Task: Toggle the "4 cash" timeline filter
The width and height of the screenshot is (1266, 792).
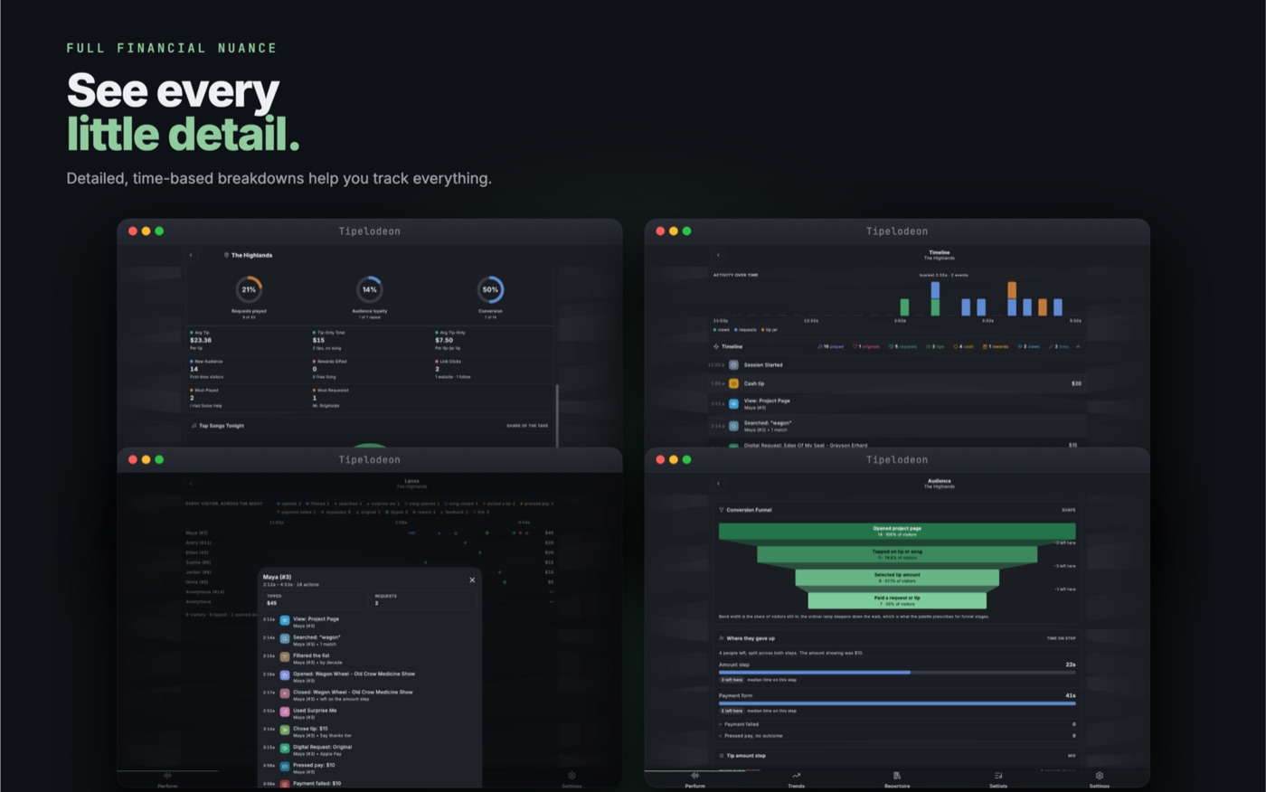Action: (x=964, y=346)
